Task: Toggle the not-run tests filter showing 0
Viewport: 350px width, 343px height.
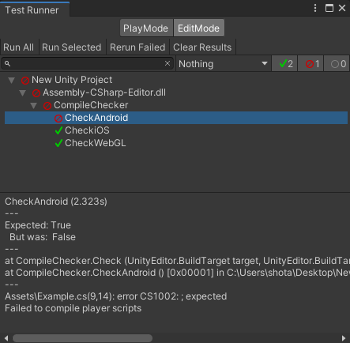Action: (337, 63)
